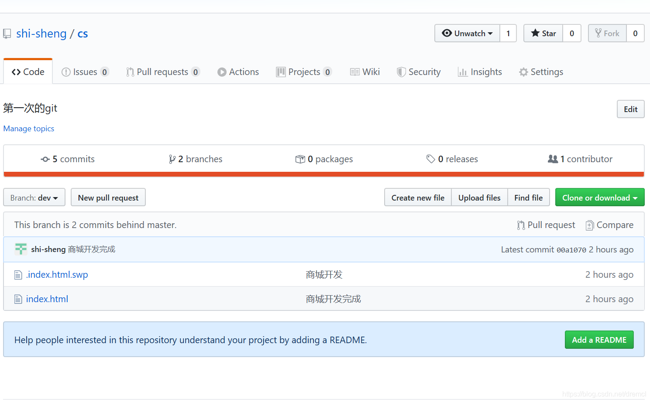
Task: Click the shield icon on Security tab
Action: click(x=401, y=72)
